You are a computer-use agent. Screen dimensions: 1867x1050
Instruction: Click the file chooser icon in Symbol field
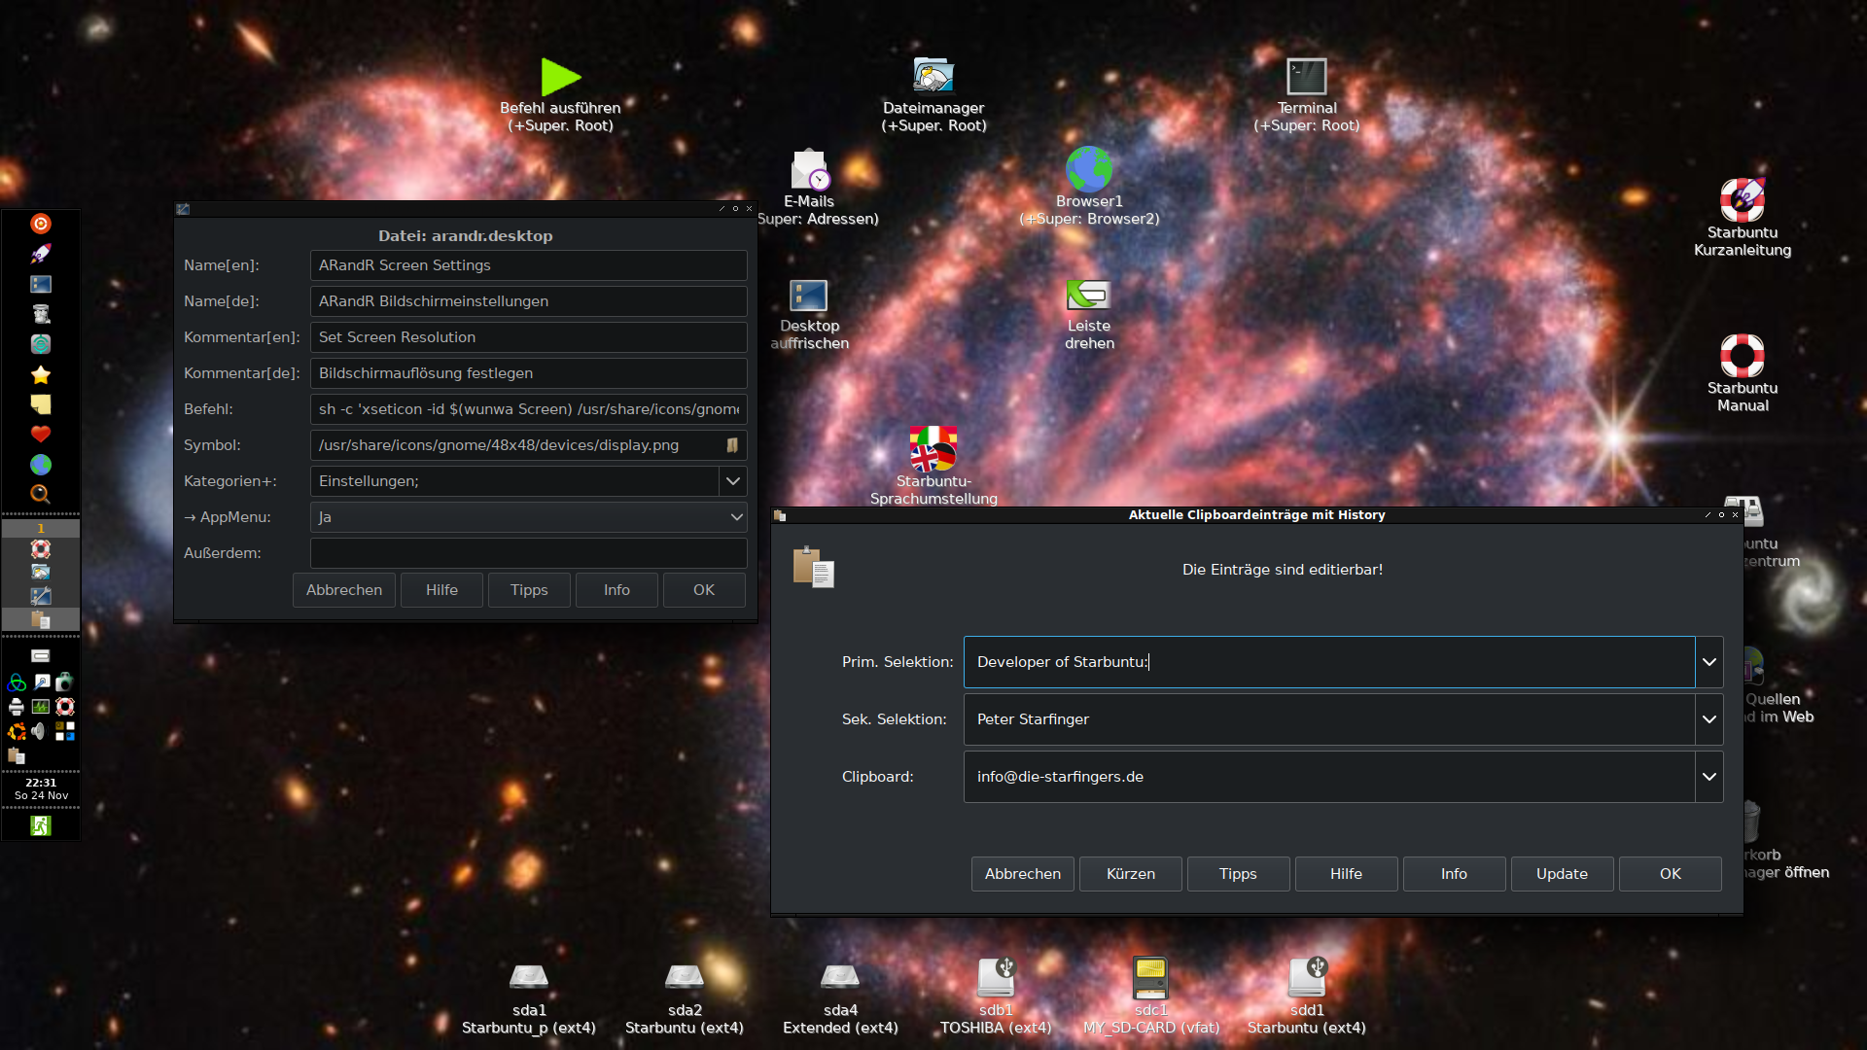732,445
